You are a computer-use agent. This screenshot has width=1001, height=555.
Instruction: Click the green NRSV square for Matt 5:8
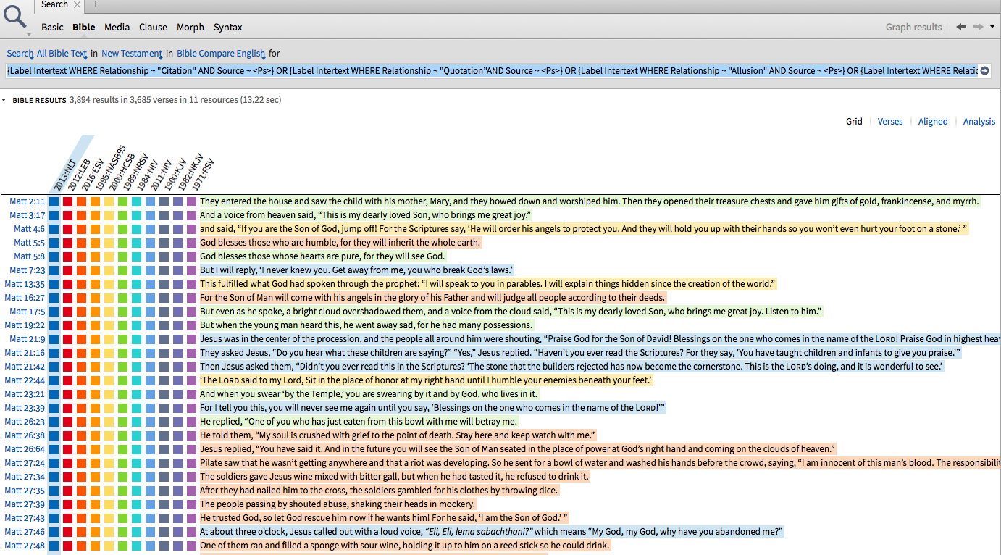tap(123, 256)
